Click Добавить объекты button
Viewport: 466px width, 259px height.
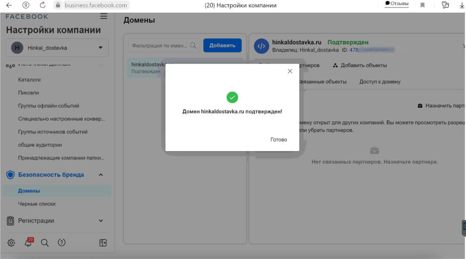coord(360,65)
